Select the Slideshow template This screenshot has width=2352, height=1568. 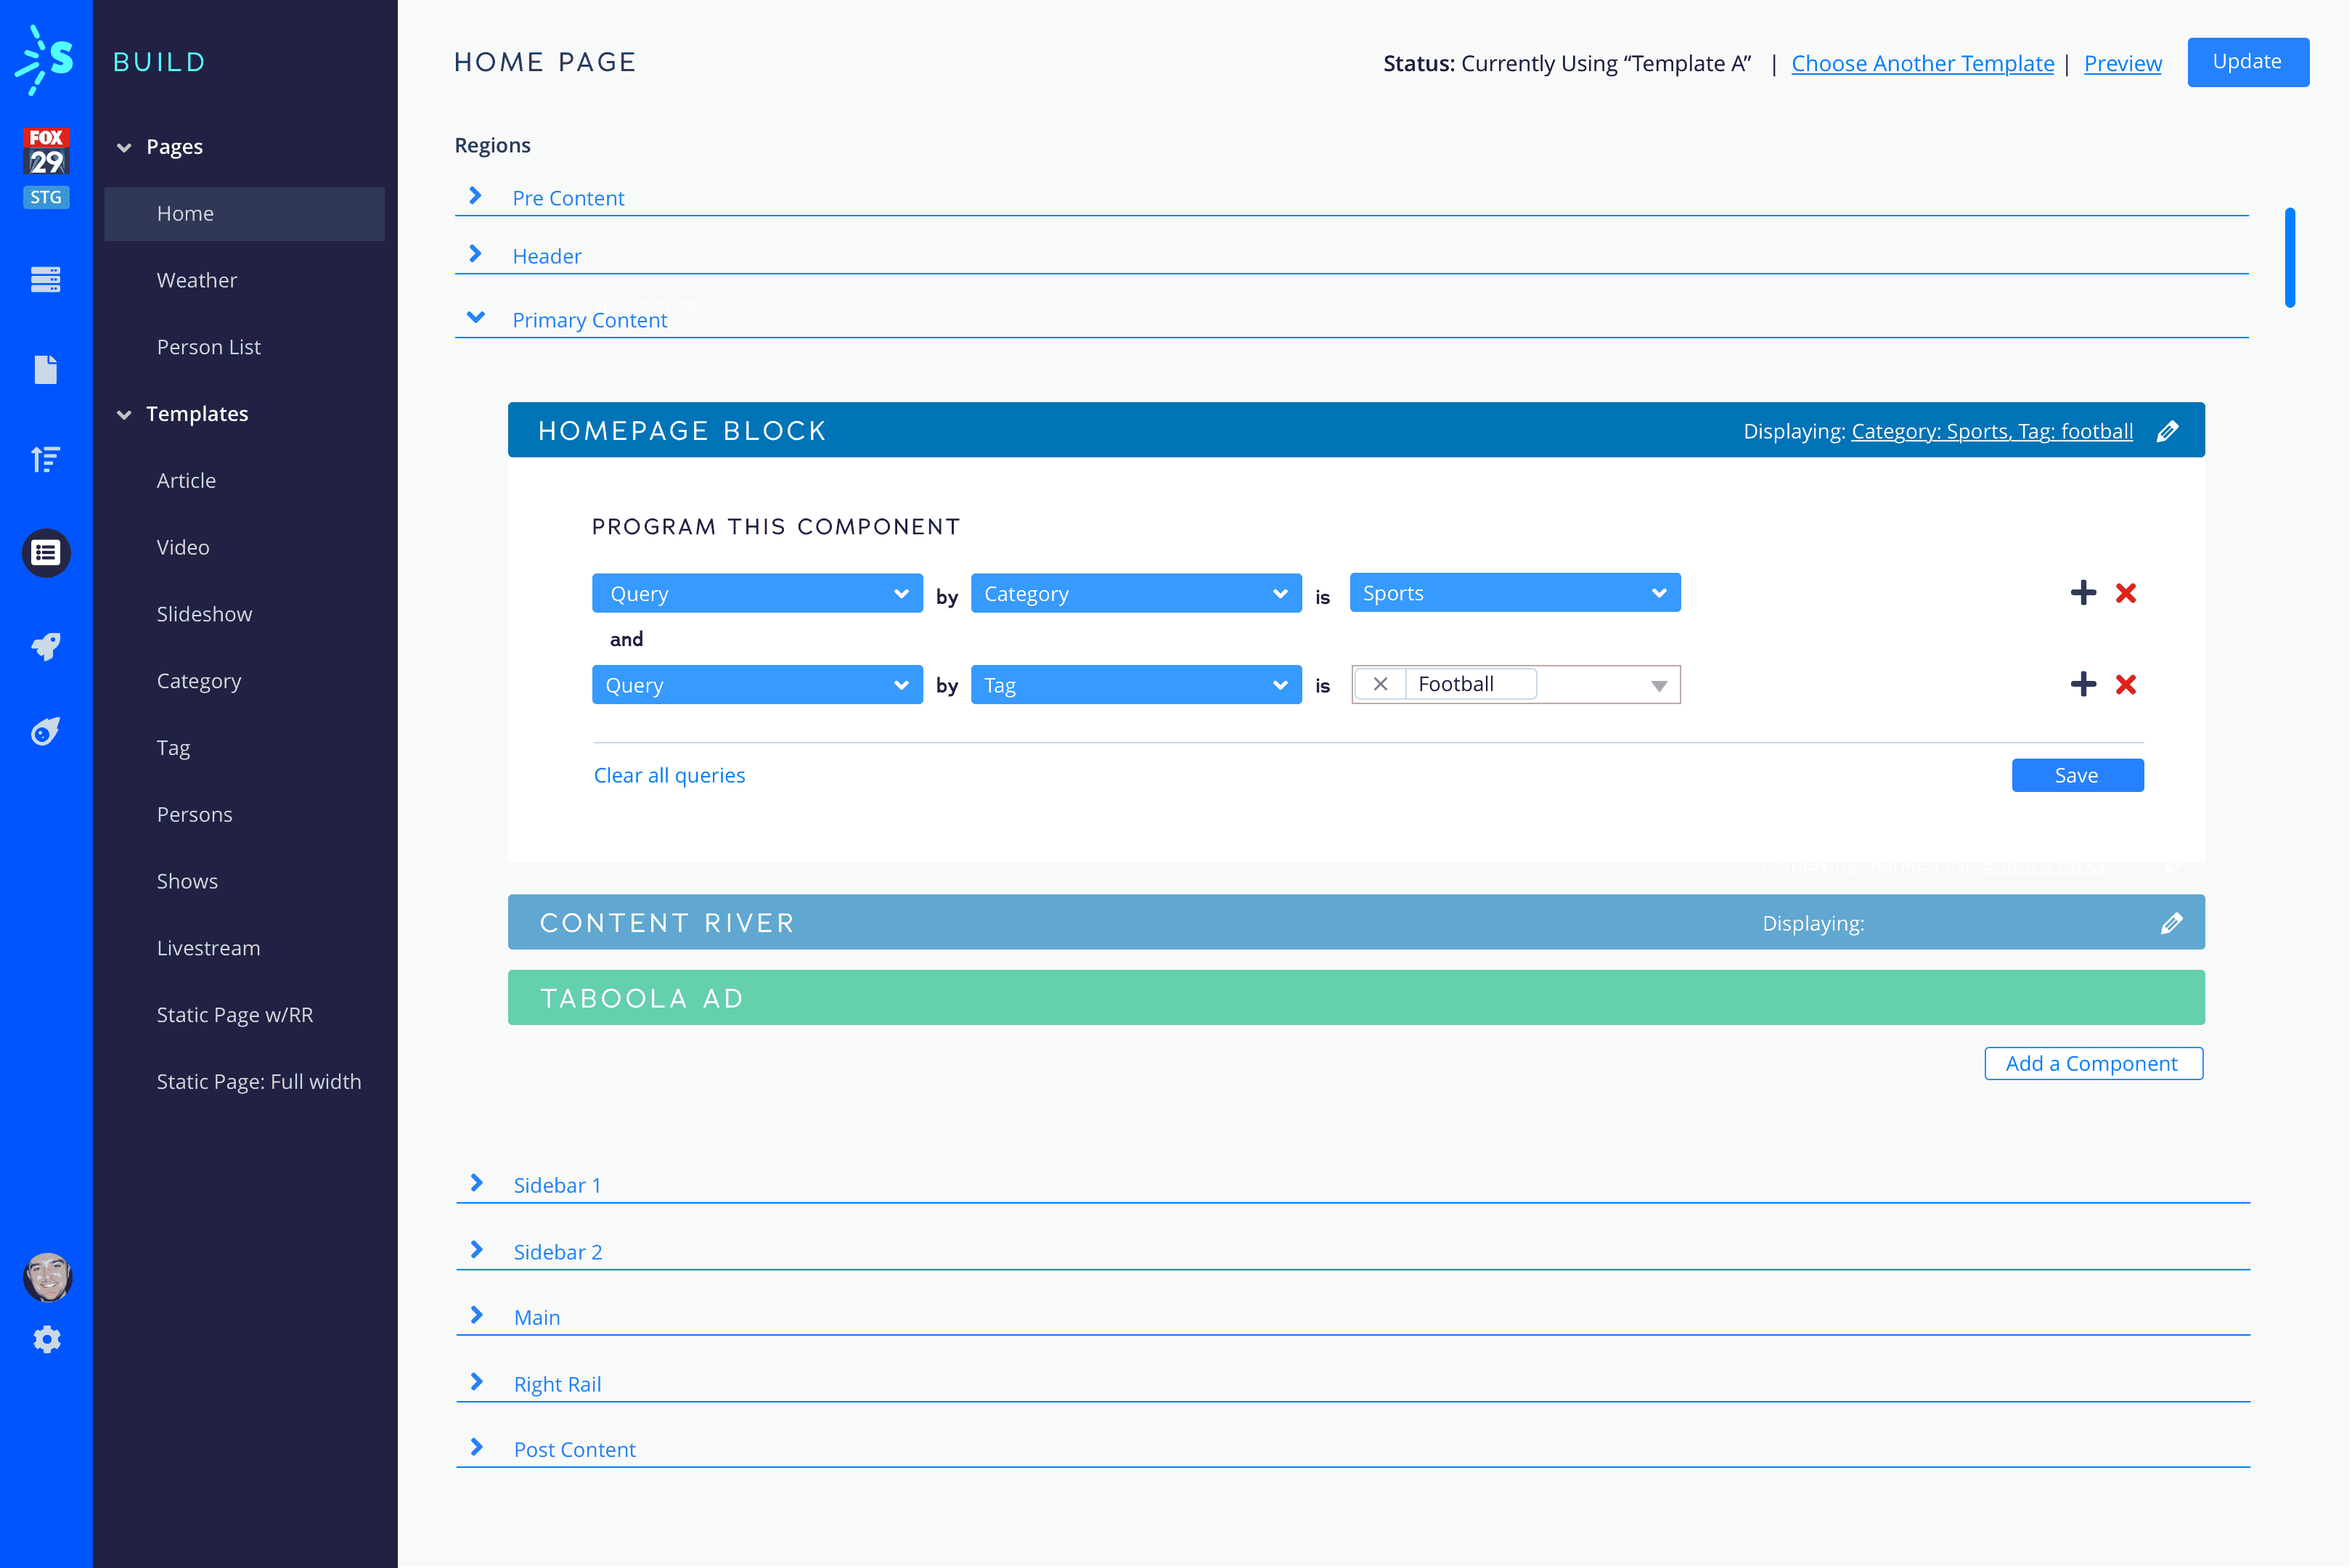click(x=204, y=614)
